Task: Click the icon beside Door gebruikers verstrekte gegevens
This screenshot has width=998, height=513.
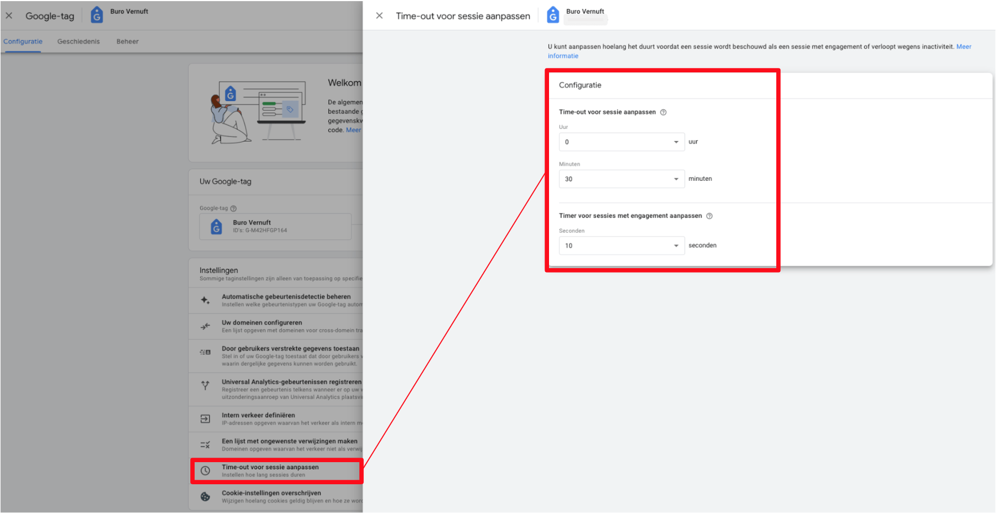Action: point(205,352)
